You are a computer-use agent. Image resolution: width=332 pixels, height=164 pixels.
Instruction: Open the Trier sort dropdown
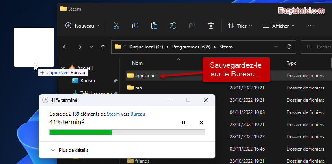240,26
